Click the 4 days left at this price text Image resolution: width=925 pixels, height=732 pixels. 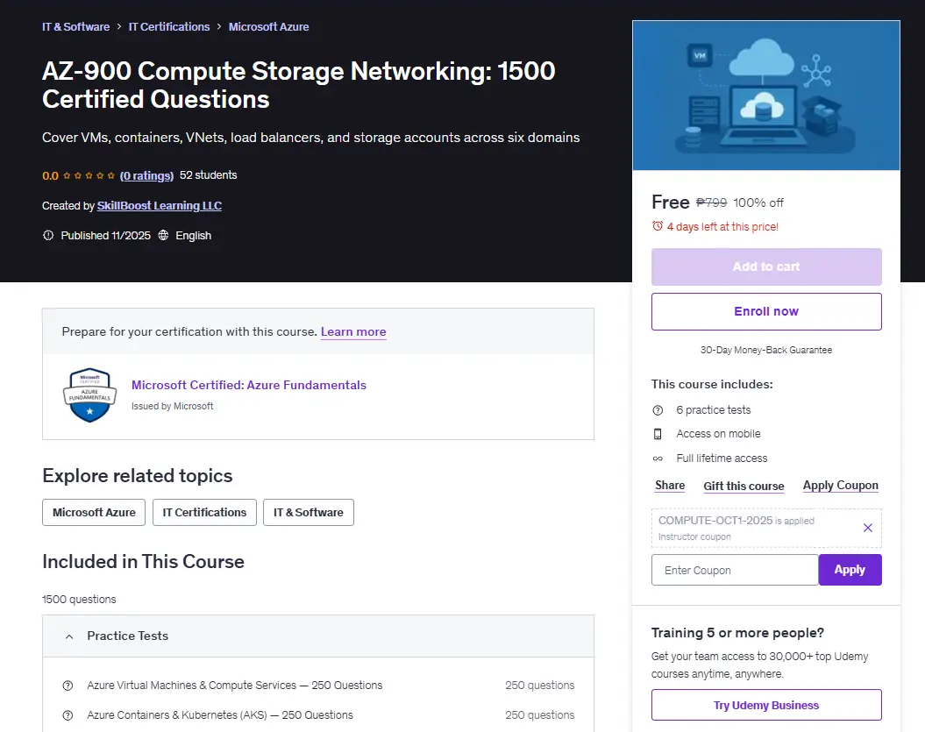point(722,226)
